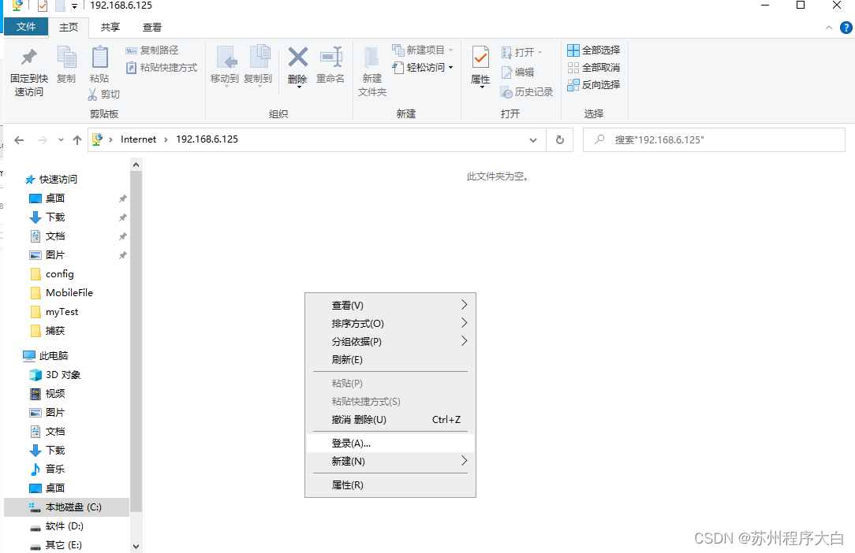Click the New folder icon

[x=371, y=58]
